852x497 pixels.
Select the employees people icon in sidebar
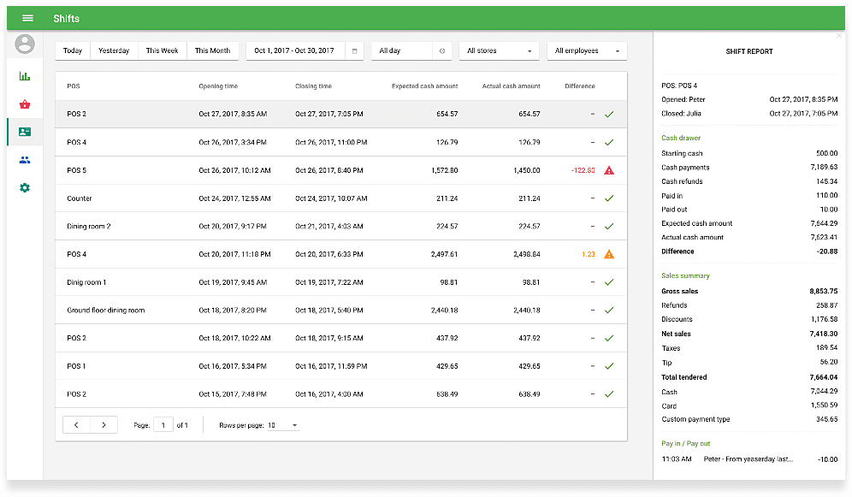click(x=25, y=160)
